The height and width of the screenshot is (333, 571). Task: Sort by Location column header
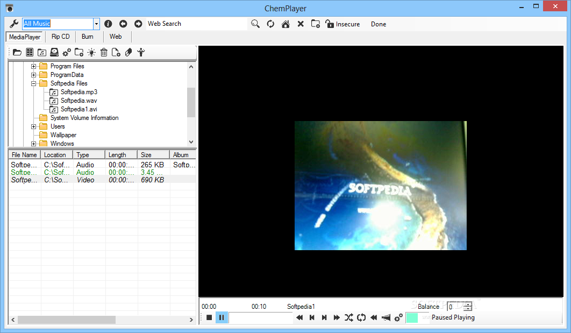(56, 155)
